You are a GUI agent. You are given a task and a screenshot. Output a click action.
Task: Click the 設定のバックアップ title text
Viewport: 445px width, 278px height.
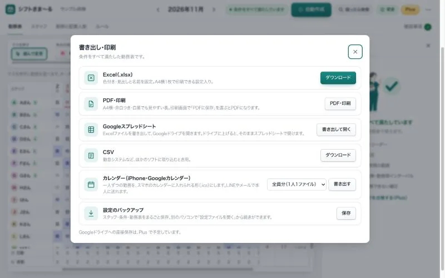point(123,210)
